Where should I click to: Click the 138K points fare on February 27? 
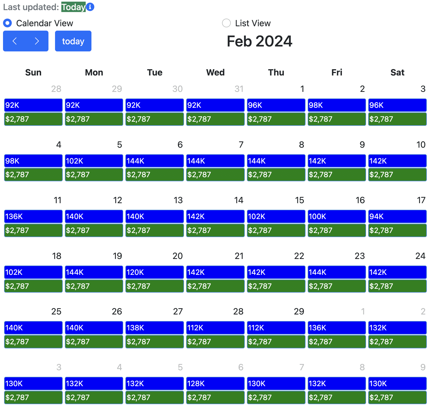coord(155,328)
